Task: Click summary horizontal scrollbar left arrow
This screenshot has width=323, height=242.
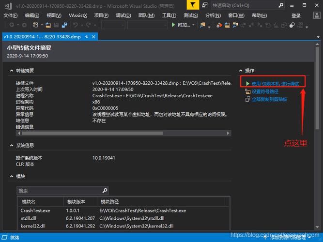Action: 19,133
